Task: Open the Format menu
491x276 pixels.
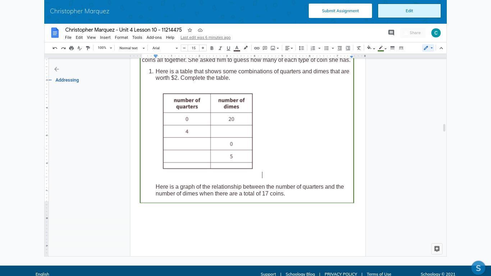Action: (x=121, y=37)
